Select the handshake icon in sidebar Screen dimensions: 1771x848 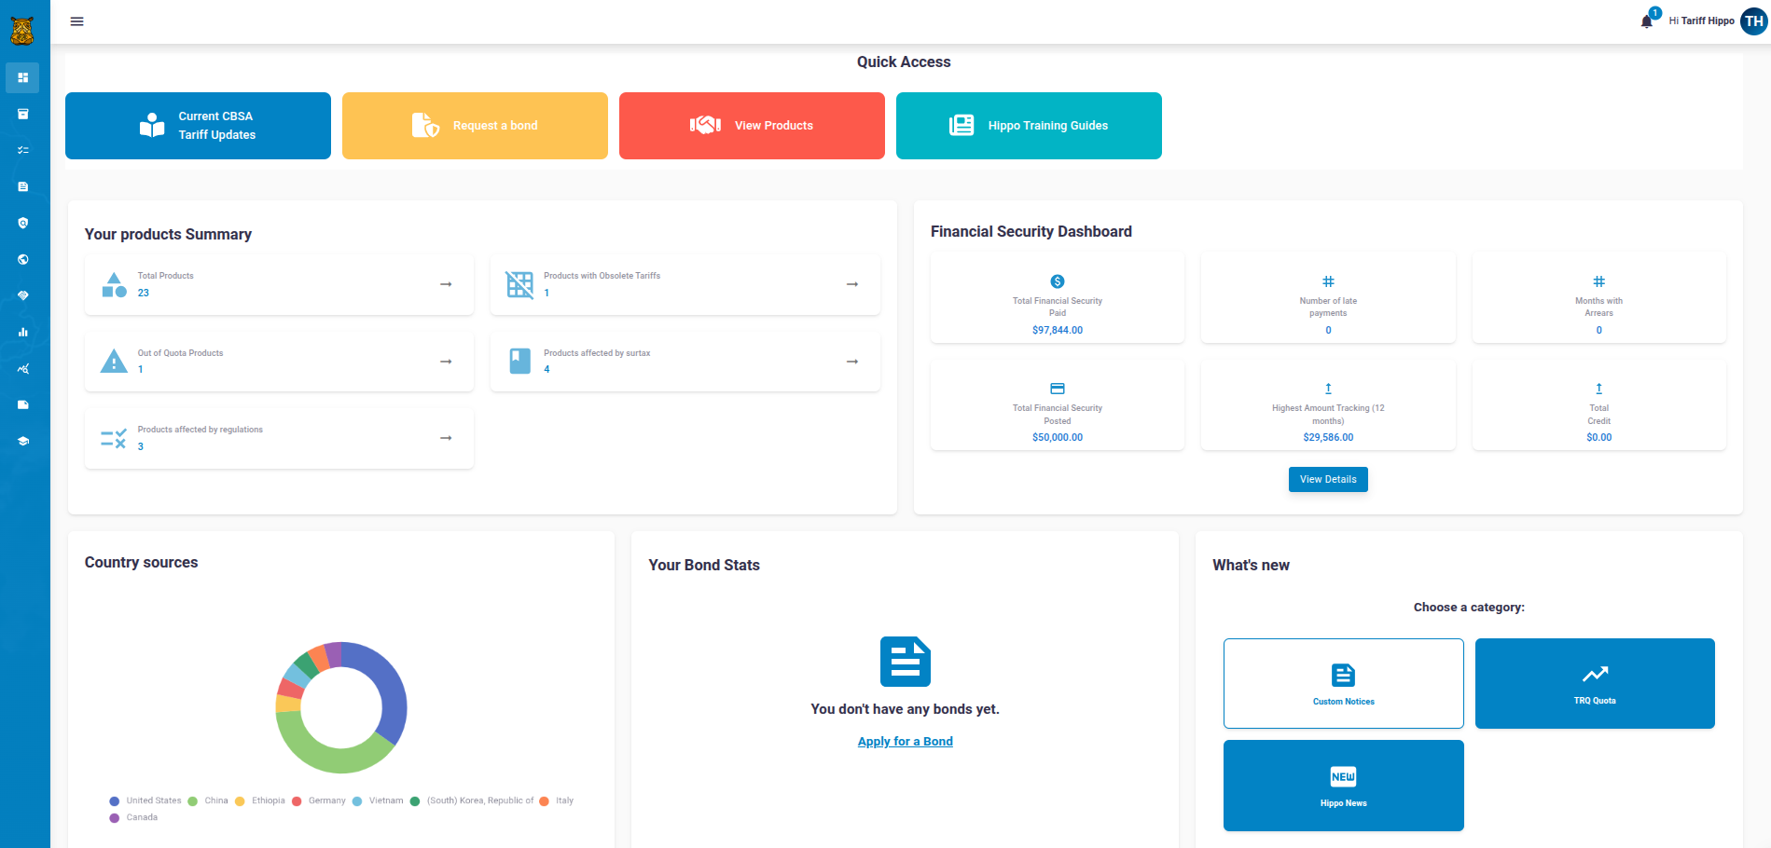(23, 295)
